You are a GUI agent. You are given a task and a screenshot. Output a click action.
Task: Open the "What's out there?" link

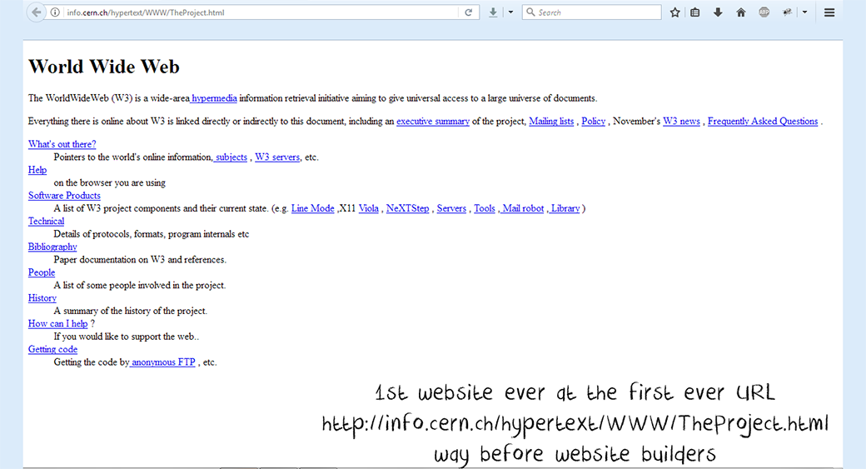tap(62, 144)
